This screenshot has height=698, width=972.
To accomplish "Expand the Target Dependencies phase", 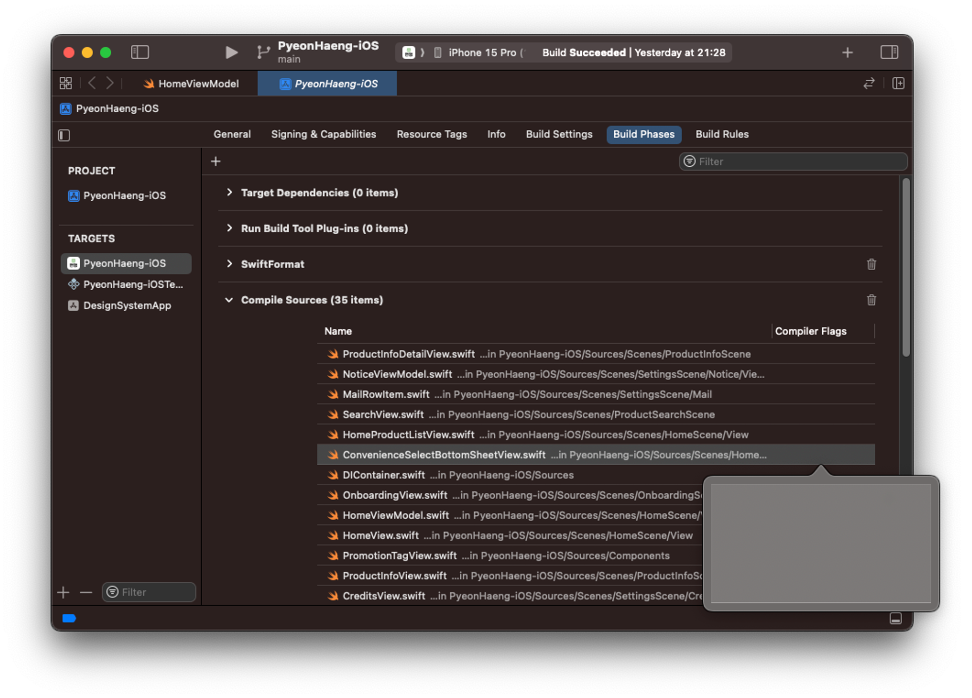I will click(x=229, y=192).
